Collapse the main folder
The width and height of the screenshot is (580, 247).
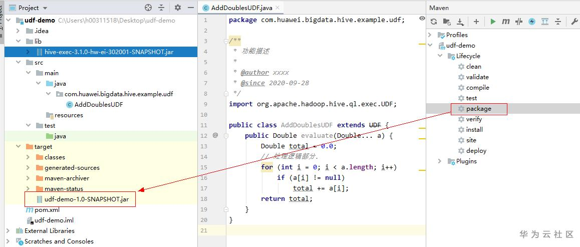click(x=28, y=73)
